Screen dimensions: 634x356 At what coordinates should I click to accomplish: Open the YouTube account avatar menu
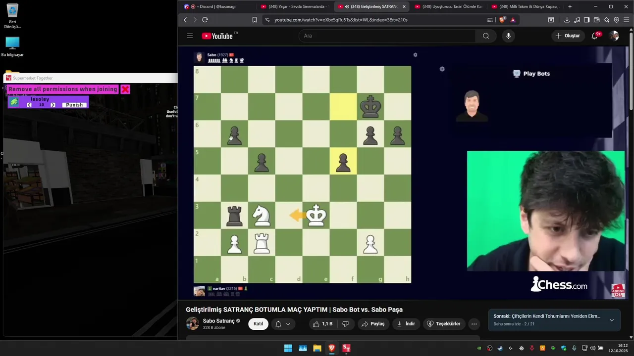pos(614,36)
